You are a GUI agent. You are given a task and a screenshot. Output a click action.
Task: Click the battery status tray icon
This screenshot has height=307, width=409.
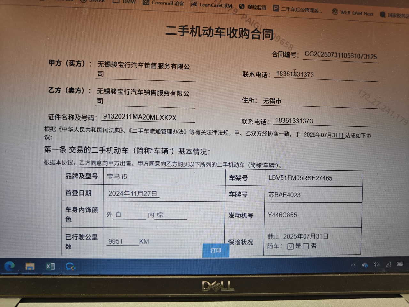point(400,264)
